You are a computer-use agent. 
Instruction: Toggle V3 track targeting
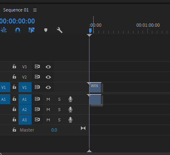tap(25, 67)
